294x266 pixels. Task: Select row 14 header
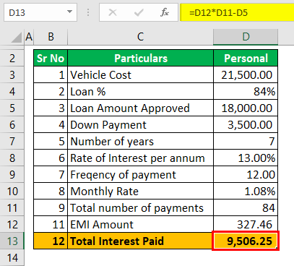point(12,258)
